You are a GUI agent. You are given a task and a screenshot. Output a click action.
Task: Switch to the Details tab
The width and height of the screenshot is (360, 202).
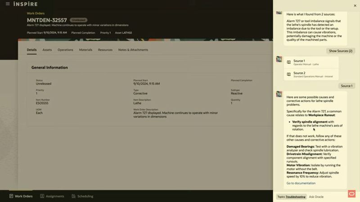pos(31,50)
